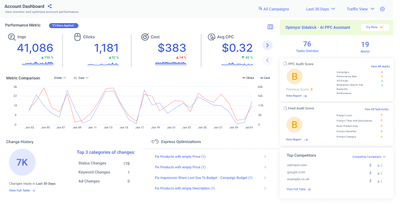Click the Cost target icon
Screen dimensions: 400x205
tap(145, 37)
